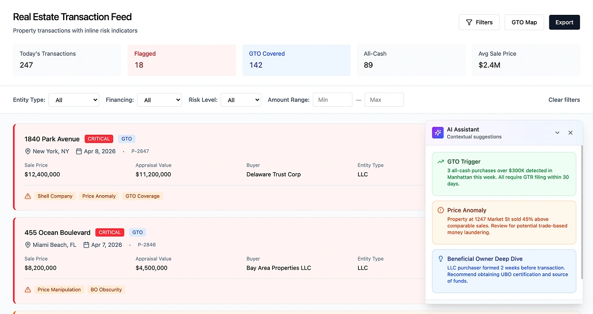Close the AI Assistant panel

coord(570,133)
